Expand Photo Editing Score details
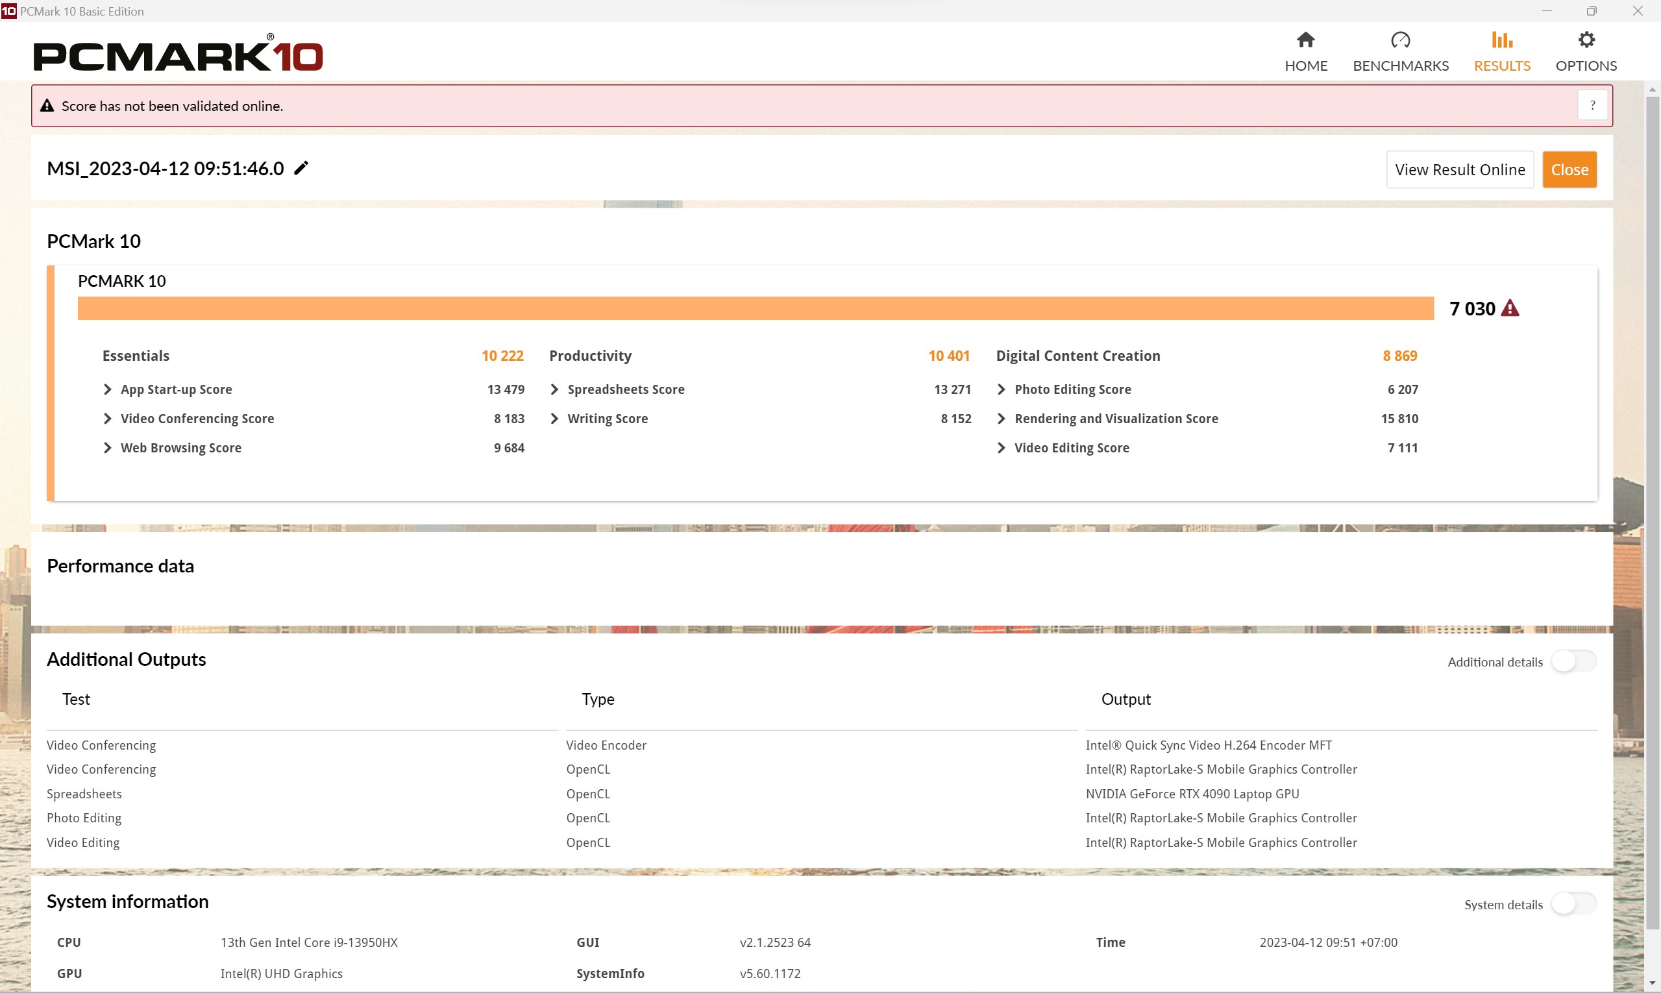 click(1001, 389)
